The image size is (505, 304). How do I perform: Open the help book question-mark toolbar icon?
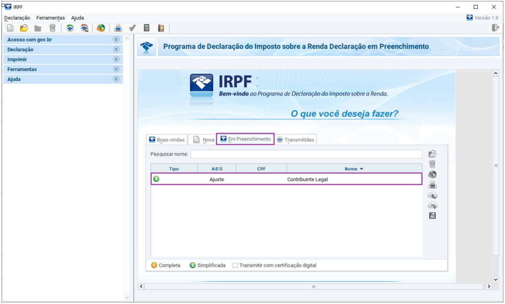tap(161, 28)
